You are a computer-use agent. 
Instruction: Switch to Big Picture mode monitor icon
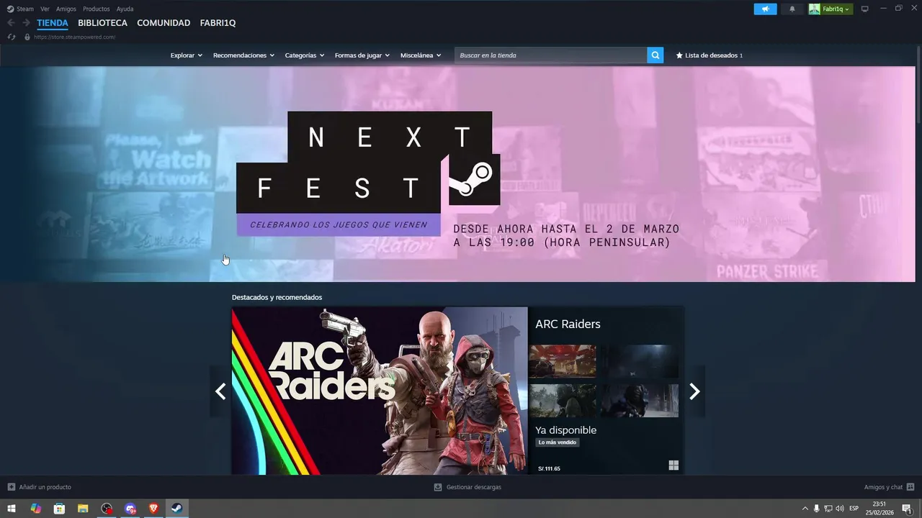click(865, 9)
